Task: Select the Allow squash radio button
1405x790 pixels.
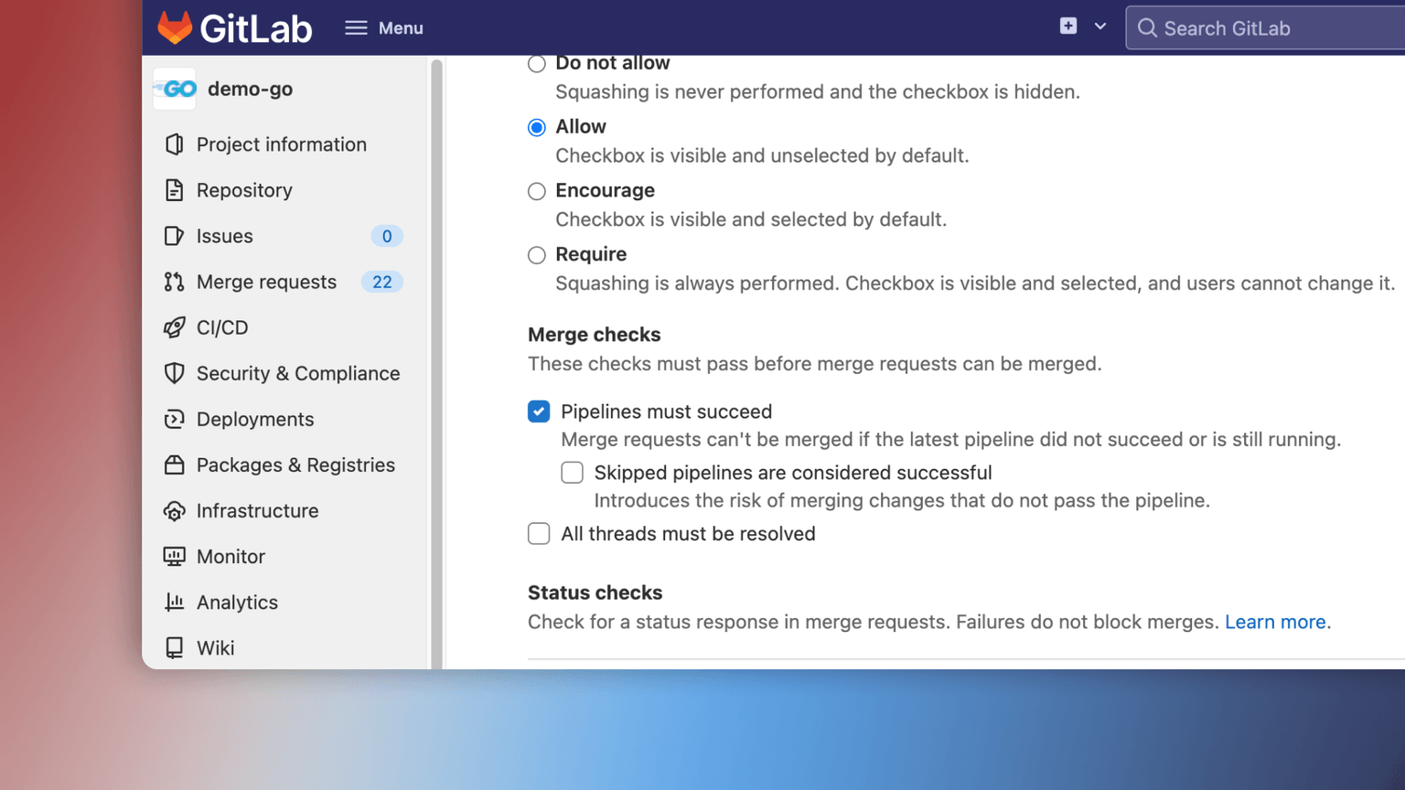Action: pyautogui.click(x=537, y=127)
